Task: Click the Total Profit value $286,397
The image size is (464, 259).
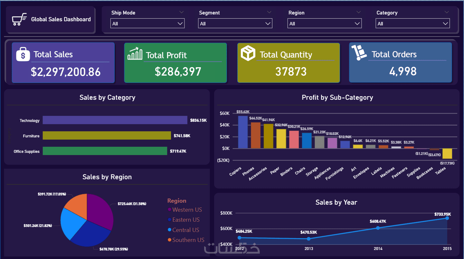Action: [178, 71]
